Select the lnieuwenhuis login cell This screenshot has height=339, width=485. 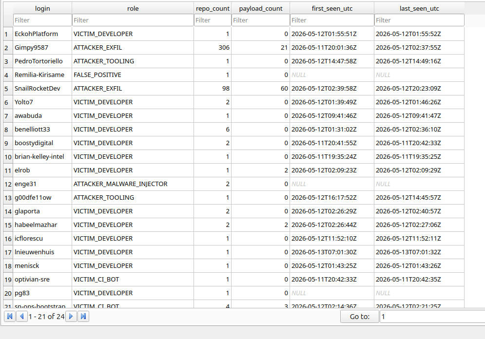pos(42,252)
